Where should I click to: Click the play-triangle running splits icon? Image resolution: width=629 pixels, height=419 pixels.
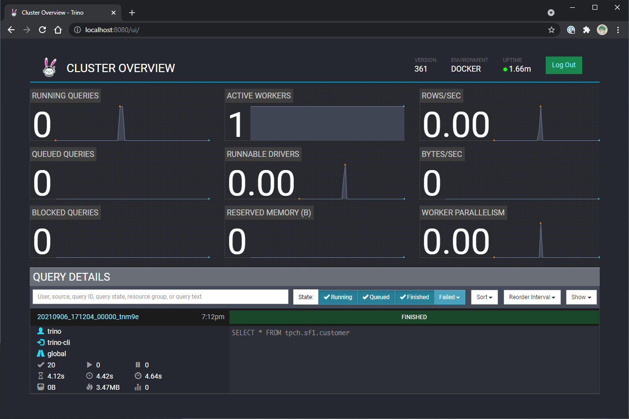89,365
